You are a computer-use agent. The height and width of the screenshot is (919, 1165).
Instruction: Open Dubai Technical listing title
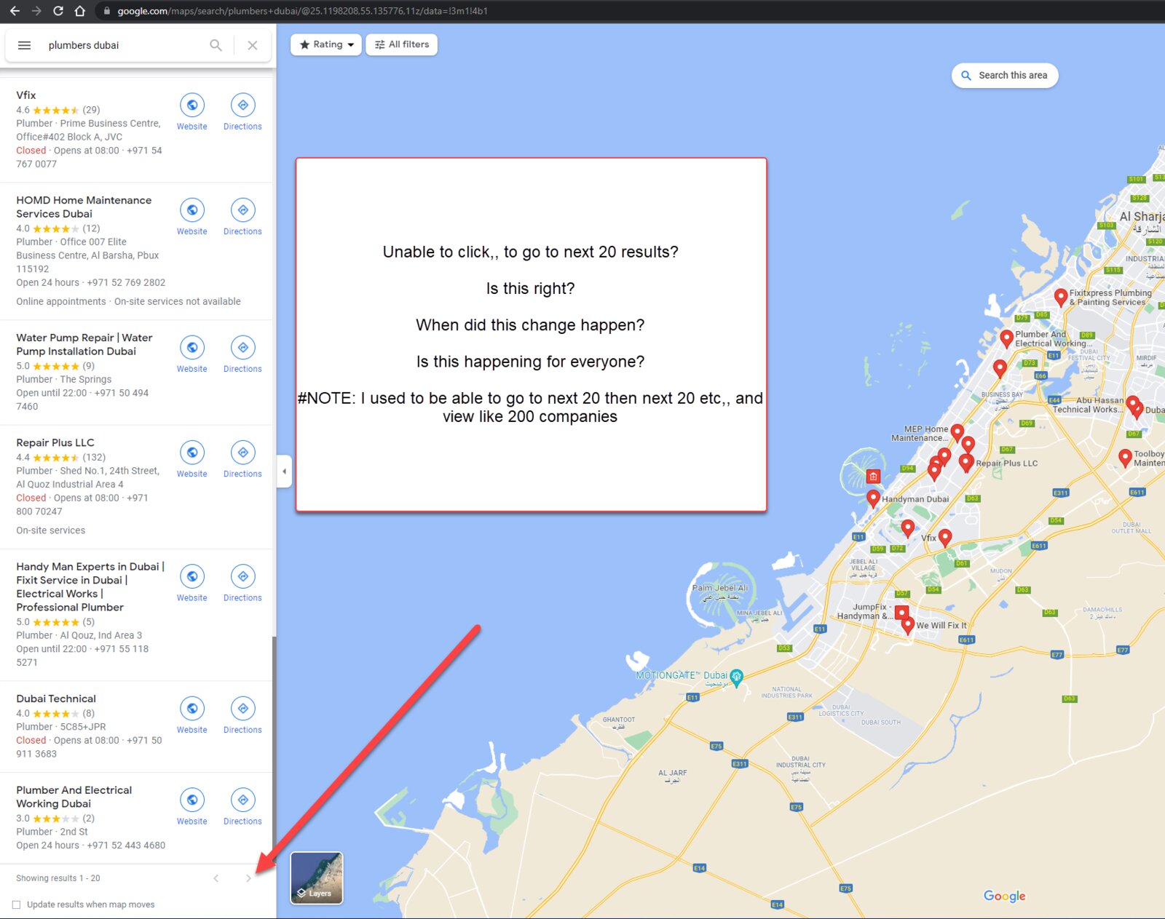[56, 699]
